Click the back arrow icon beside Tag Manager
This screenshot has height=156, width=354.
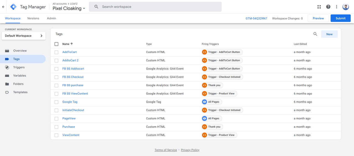3,7
